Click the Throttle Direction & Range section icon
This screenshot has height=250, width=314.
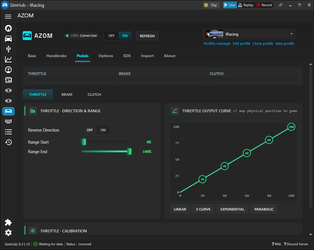click(x=33, y=111)
